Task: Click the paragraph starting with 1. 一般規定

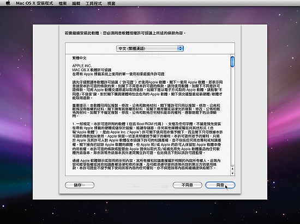Action: point(147,138)
